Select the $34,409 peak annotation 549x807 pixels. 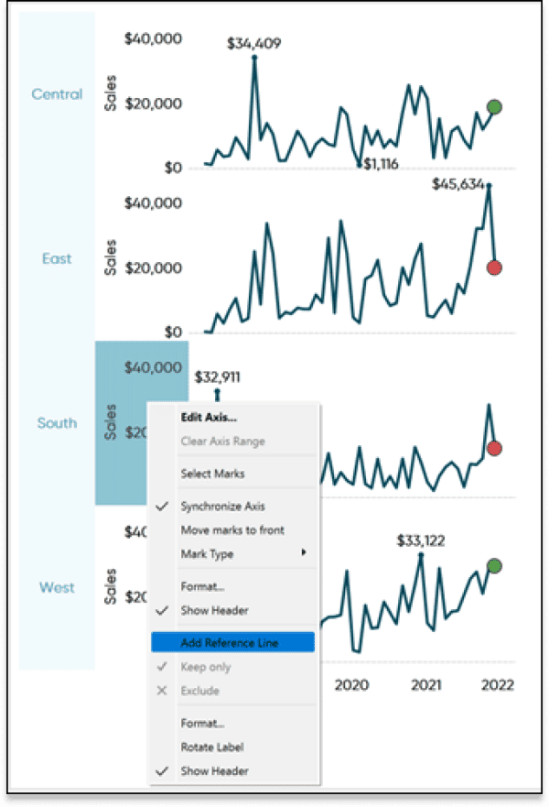(x=253, y=42)
